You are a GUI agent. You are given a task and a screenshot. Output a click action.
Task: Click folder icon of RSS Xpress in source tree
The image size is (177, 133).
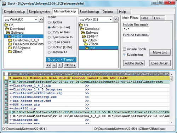click(10, 48)
